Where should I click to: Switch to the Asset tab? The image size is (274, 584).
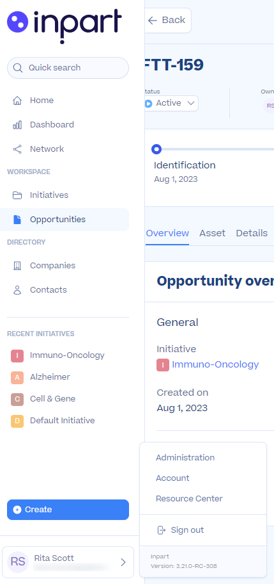[213, 233]
